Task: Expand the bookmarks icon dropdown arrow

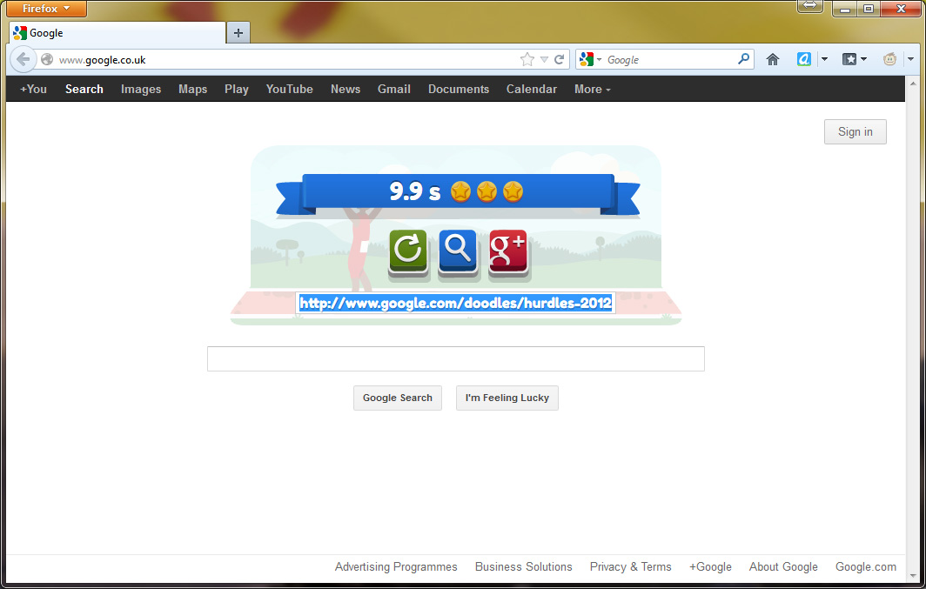Action: (864, 60)
